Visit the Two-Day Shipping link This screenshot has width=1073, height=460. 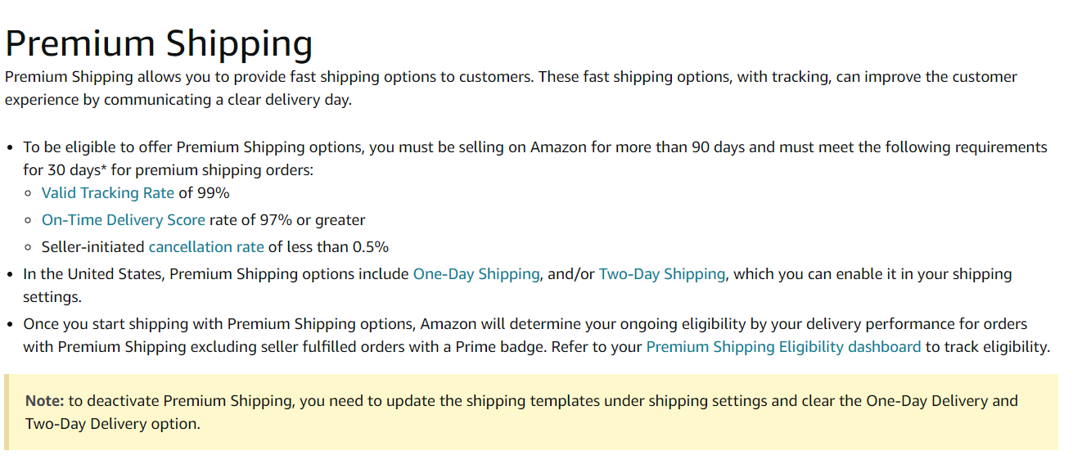(662, 274)
